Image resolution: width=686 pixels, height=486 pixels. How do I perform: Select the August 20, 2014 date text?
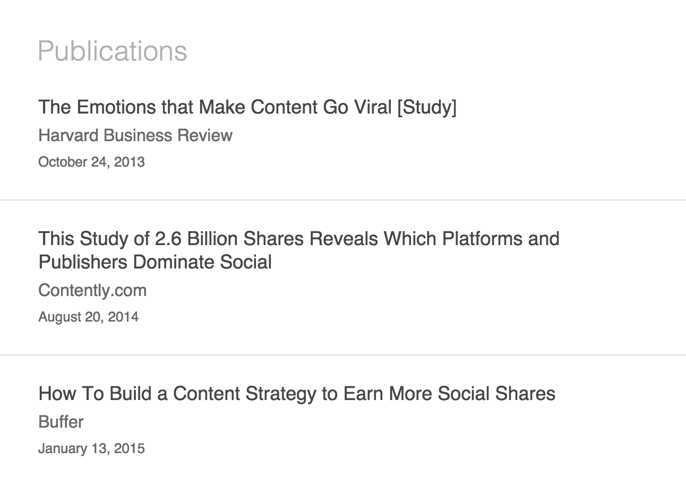pos(89,317)
